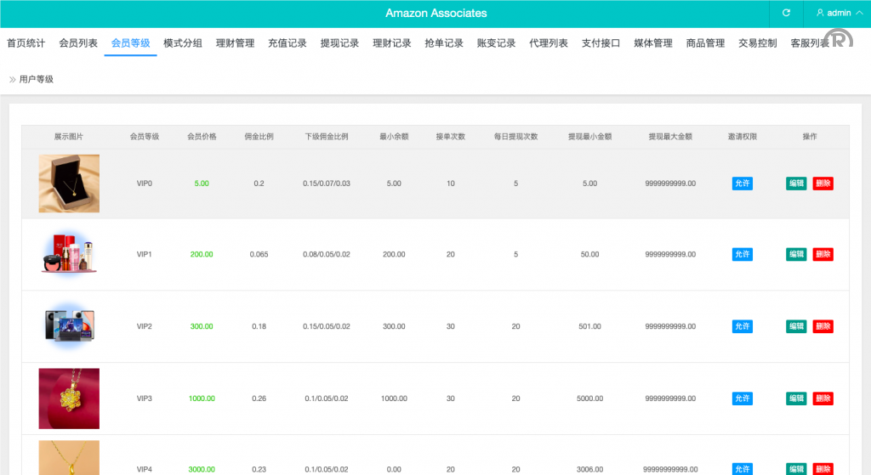Select the 充值记录 tab
Image resolution: width=871 pixels, height=475 pixels.
coord(287,43)
